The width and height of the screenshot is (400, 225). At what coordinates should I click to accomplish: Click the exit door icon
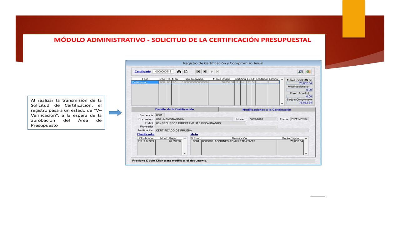[x=308, y=72]
